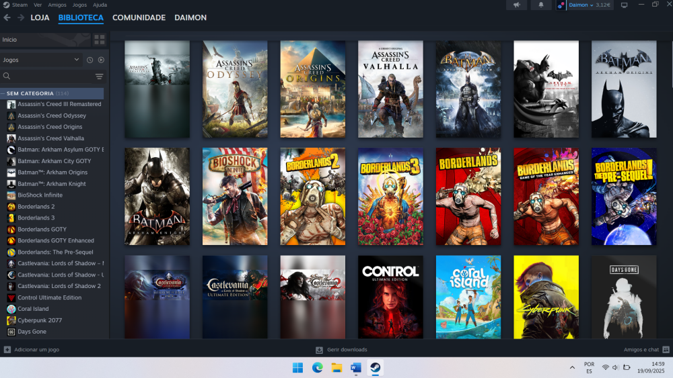
Task: Open the Amigos menu
Action: pos(57,5)
